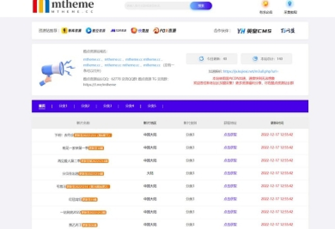335x229 pixels.
Task: Click the refresh icon in today's update box
Action: [x=201, y=59]
